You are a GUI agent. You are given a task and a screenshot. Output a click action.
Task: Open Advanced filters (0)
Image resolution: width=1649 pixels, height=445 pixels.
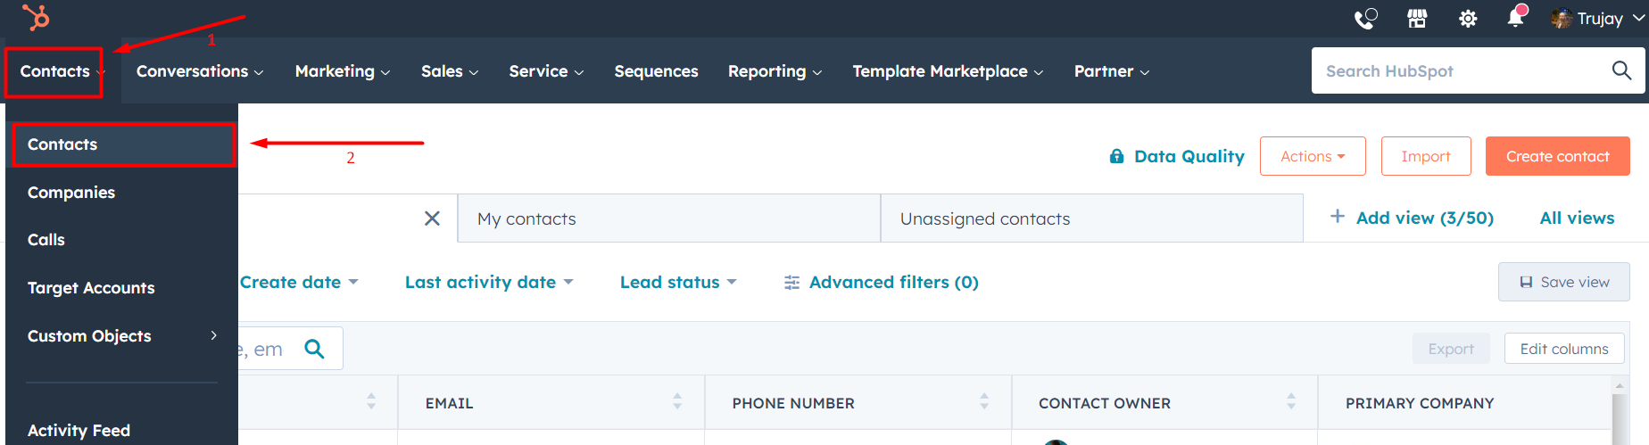pos(893,283)
